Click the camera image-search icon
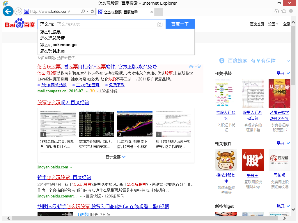 (x=160, y=24)
